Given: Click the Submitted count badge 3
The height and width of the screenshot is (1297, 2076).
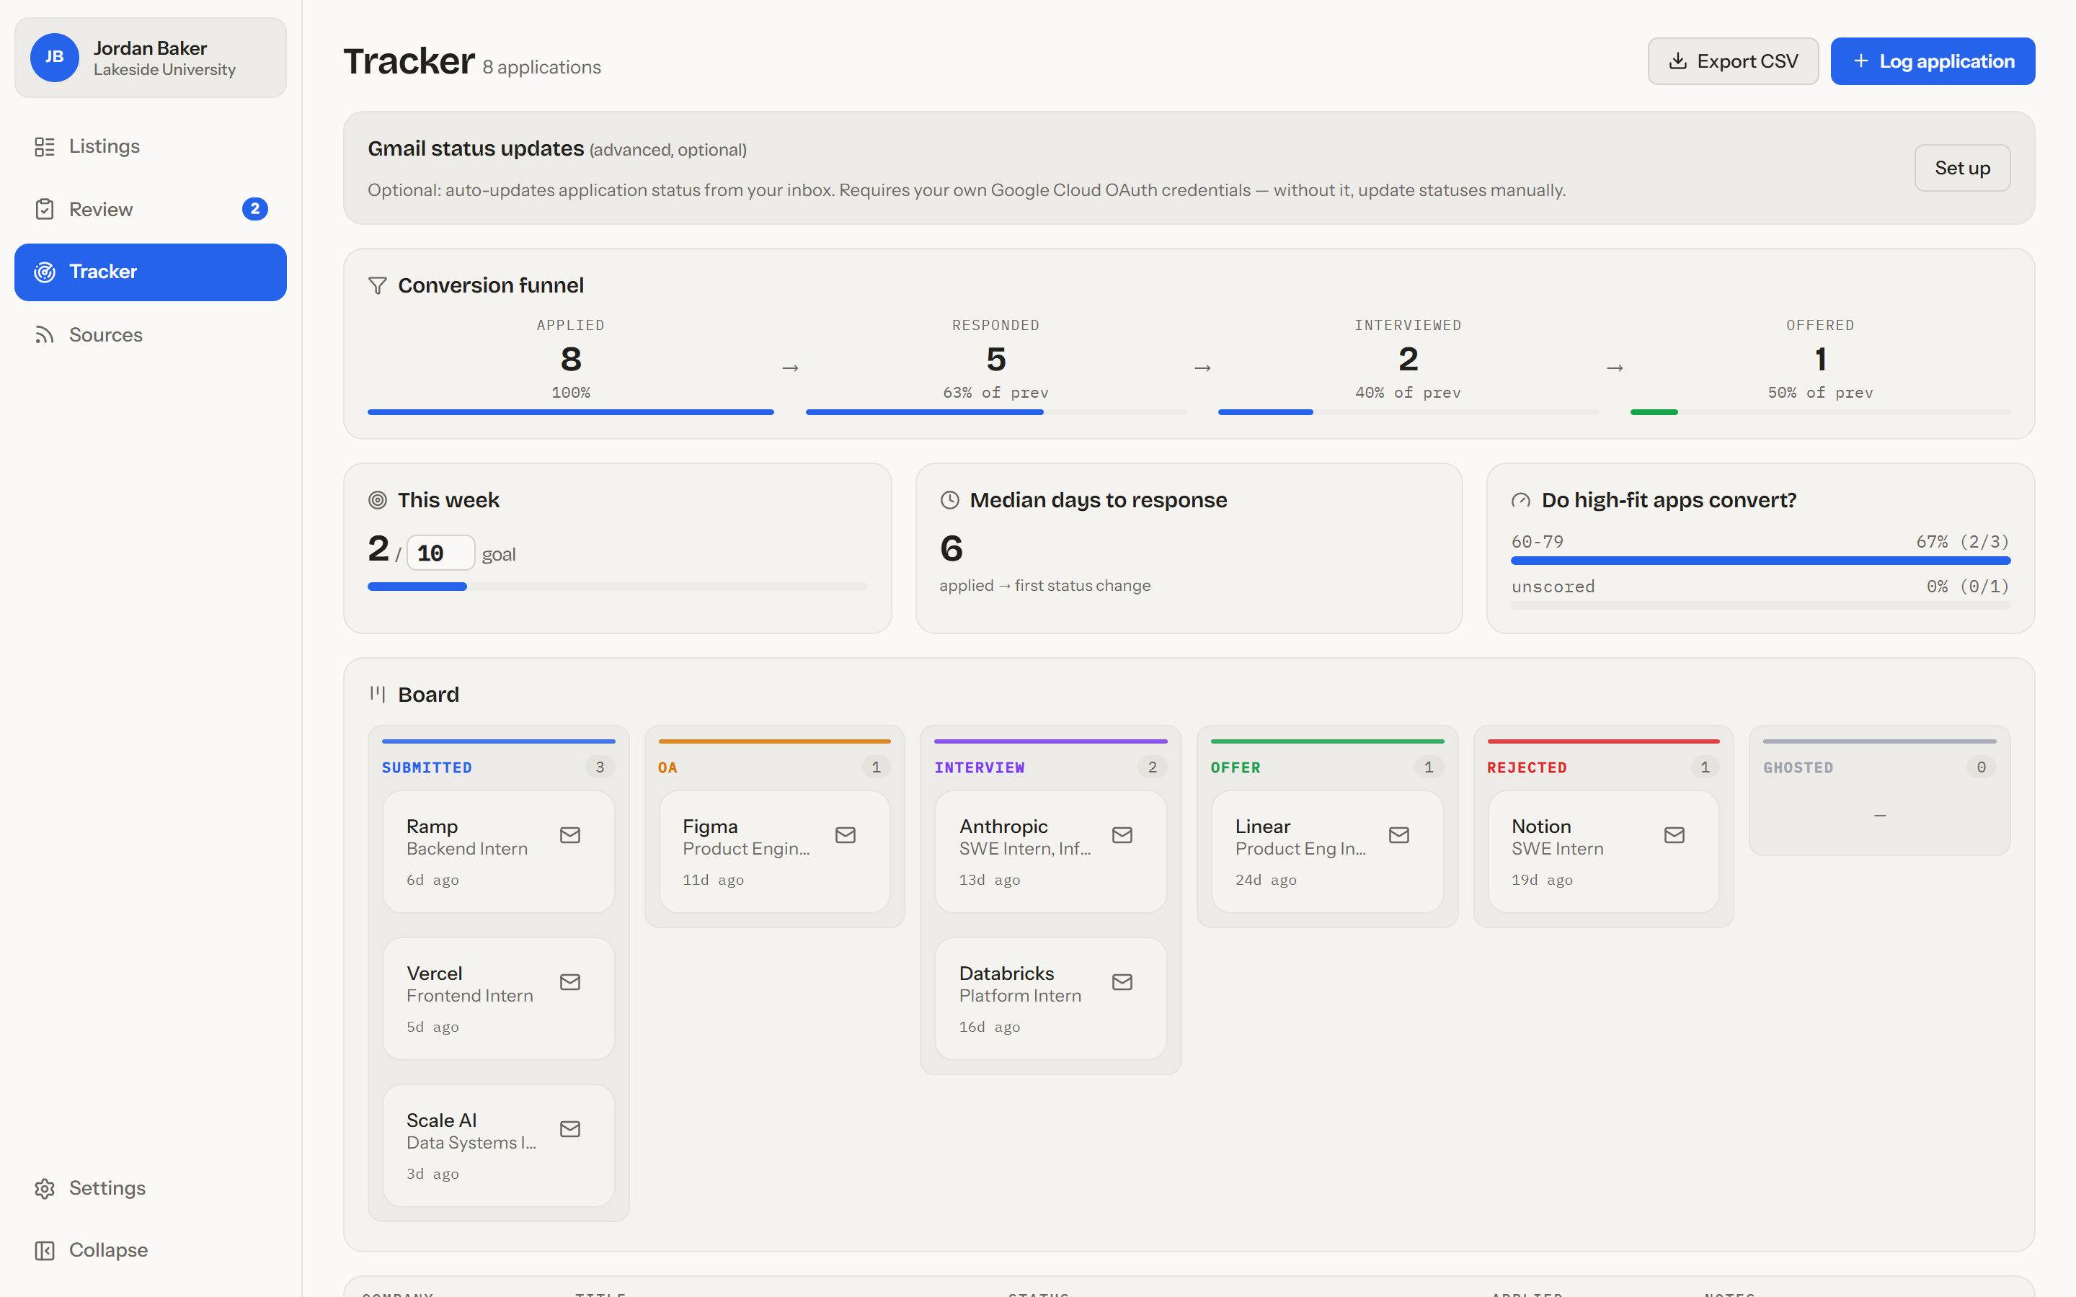Looking at the screenshot, I should point(600,767).
